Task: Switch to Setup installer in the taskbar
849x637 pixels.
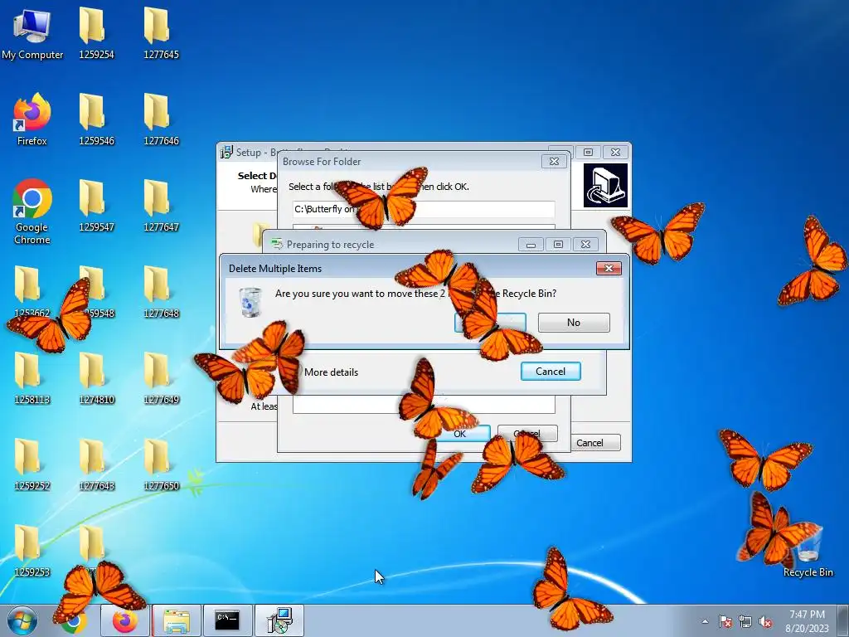Action: pyautogui.click(x=279, y=620)
